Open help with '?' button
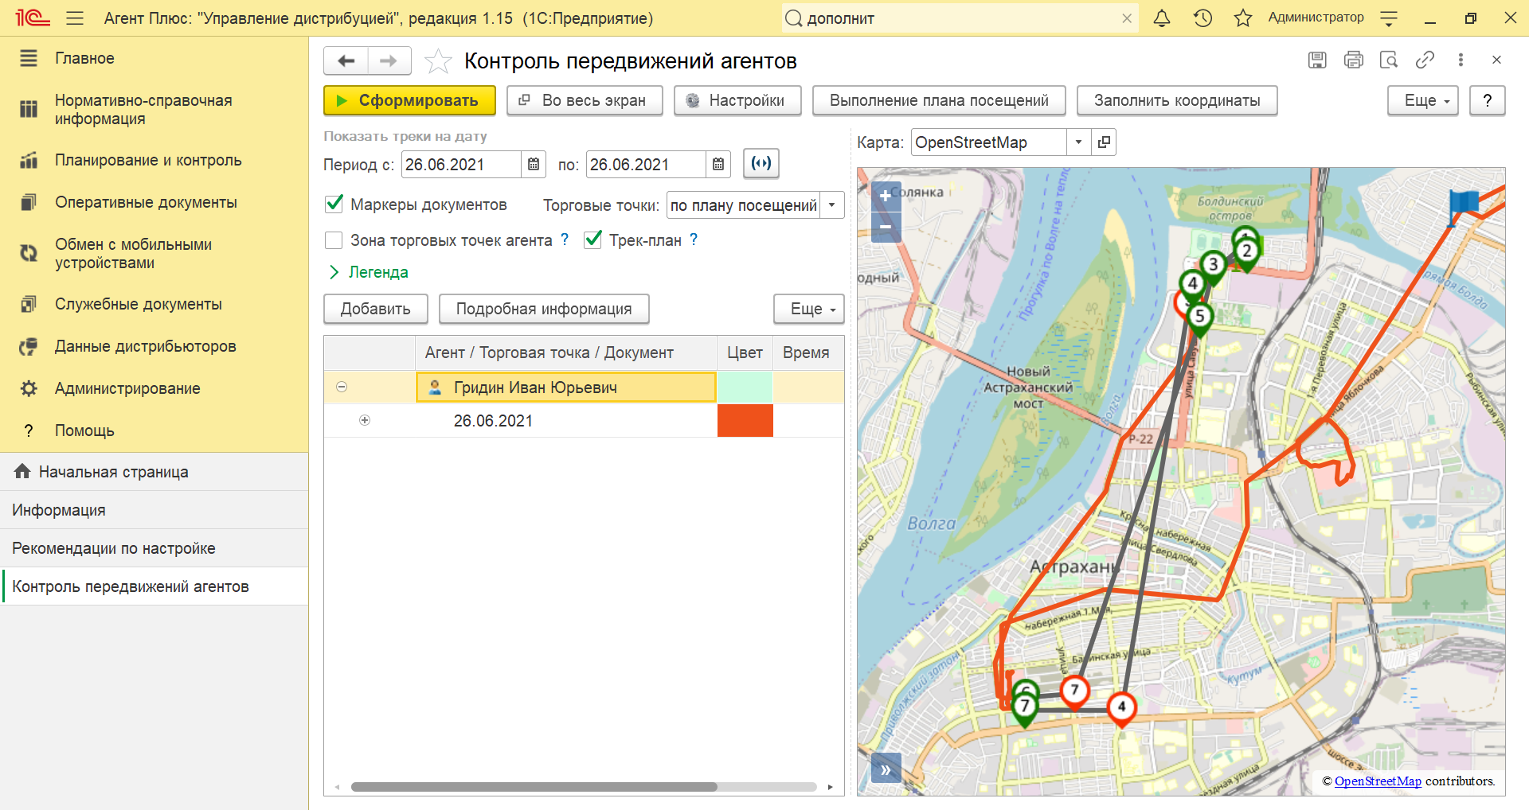The image size is (1529, 810). pos(1487,100)
